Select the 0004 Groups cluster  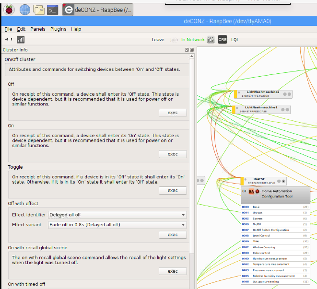pyautogui.click(x=275, y=213)
